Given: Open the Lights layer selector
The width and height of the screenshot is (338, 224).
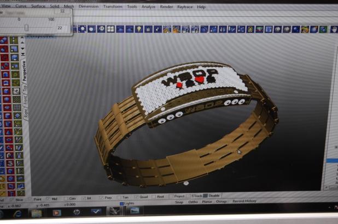Looking at the screenshot, I should (129, 203).
